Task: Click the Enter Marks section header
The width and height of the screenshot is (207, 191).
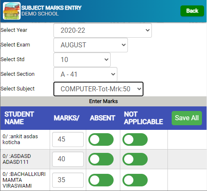Action: (103, 101)
